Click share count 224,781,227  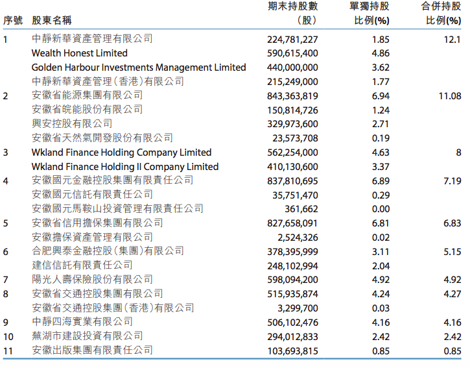click(x=292, y=40)
